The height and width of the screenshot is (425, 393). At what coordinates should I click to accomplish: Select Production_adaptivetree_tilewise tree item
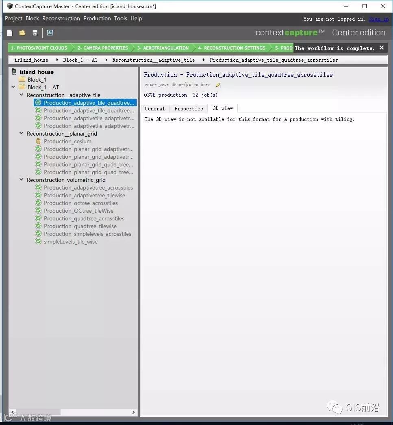(85, 195)
